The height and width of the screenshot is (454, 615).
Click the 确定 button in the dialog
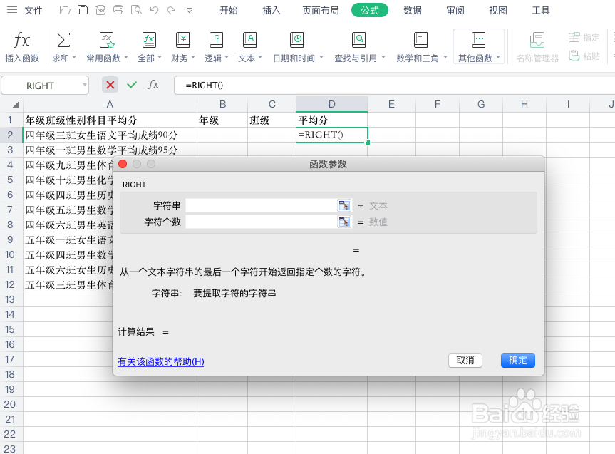pyautogui.click(x=517, y=360)
